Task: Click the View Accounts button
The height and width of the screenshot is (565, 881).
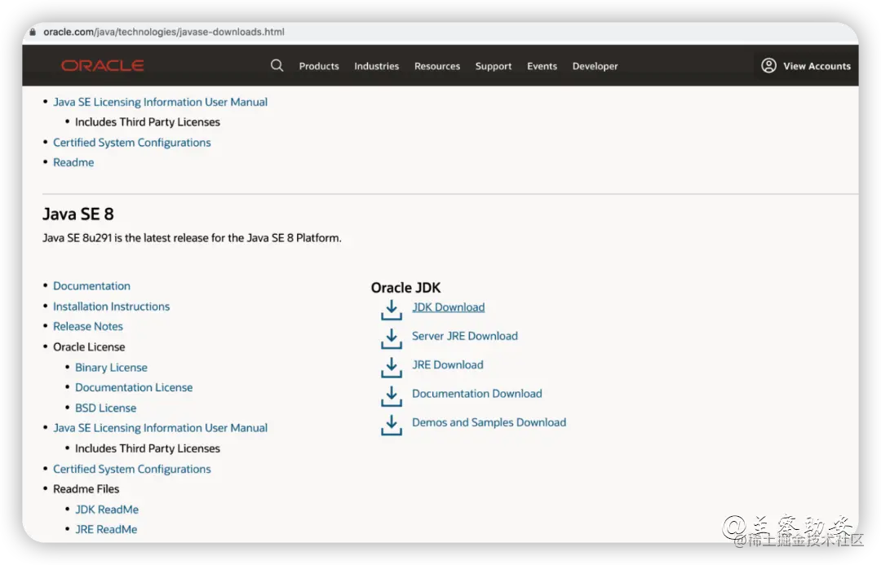Action: point(806,66)
